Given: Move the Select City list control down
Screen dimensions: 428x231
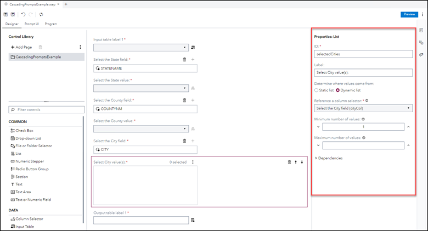Looking at the screenshot, I should pyautogui.click(x=301, y=162).
